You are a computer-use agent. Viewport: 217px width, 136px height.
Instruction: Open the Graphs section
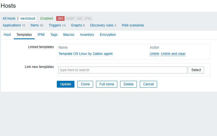point(76,25)
